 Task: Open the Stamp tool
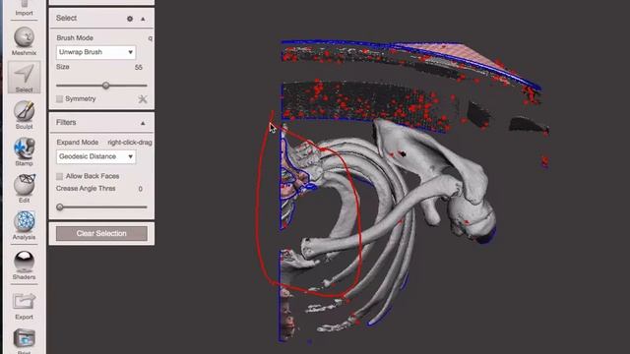pos(24,151)
